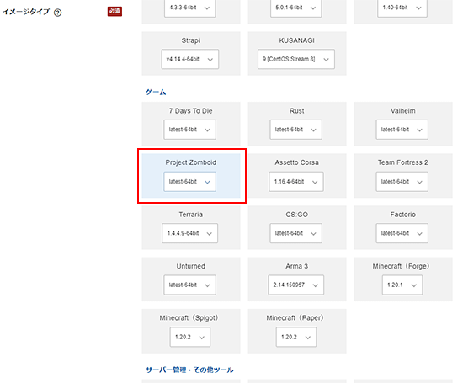463x383 pixels.
Task: Open the CS:GO version dropdown
Action: tap(295, 233)
